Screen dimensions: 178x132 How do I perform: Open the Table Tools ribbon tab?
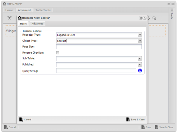(x=43, y=10)
